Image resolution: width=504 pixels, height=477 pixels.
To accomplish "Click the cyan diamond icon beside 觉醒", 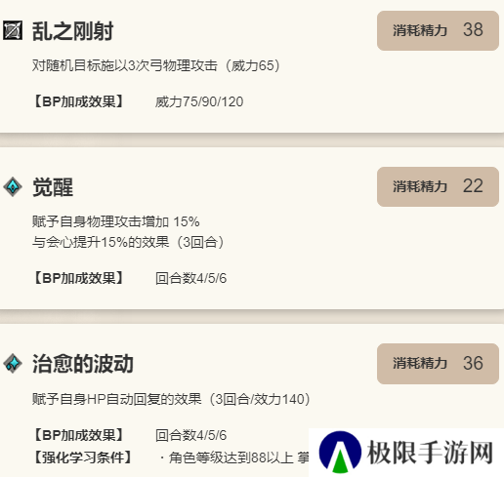I will pyautogui.click(x=13, y=187).
